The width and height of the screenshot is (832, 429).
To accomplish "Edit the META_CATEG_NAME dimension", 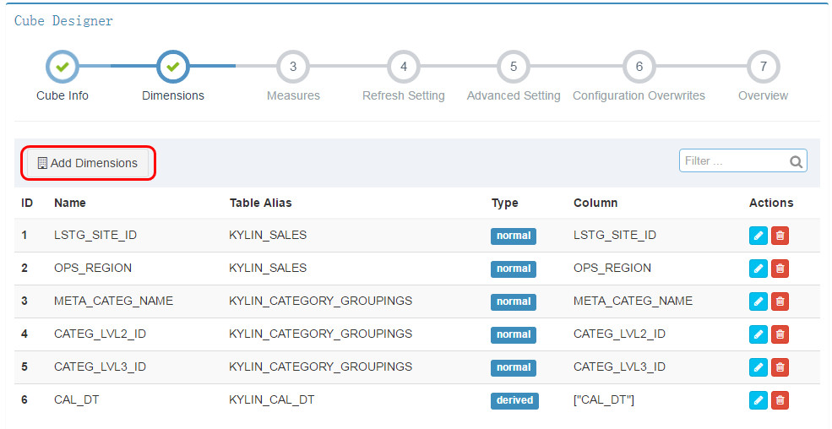I will pos(759,301).
